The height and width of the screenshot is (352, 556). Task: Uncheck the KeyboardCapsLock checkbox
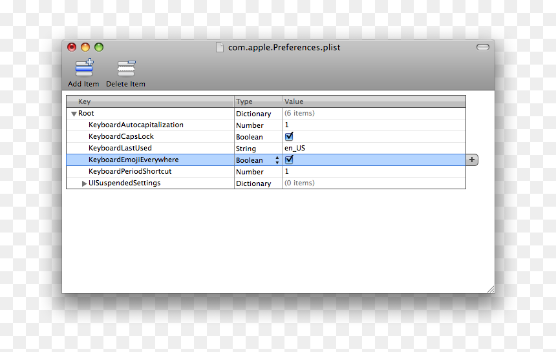289,136
